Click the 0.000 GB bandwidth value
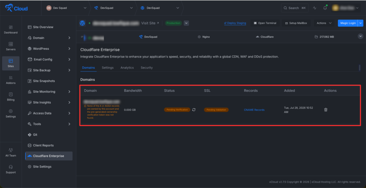 pyautogui.click(x=130, y=110)
